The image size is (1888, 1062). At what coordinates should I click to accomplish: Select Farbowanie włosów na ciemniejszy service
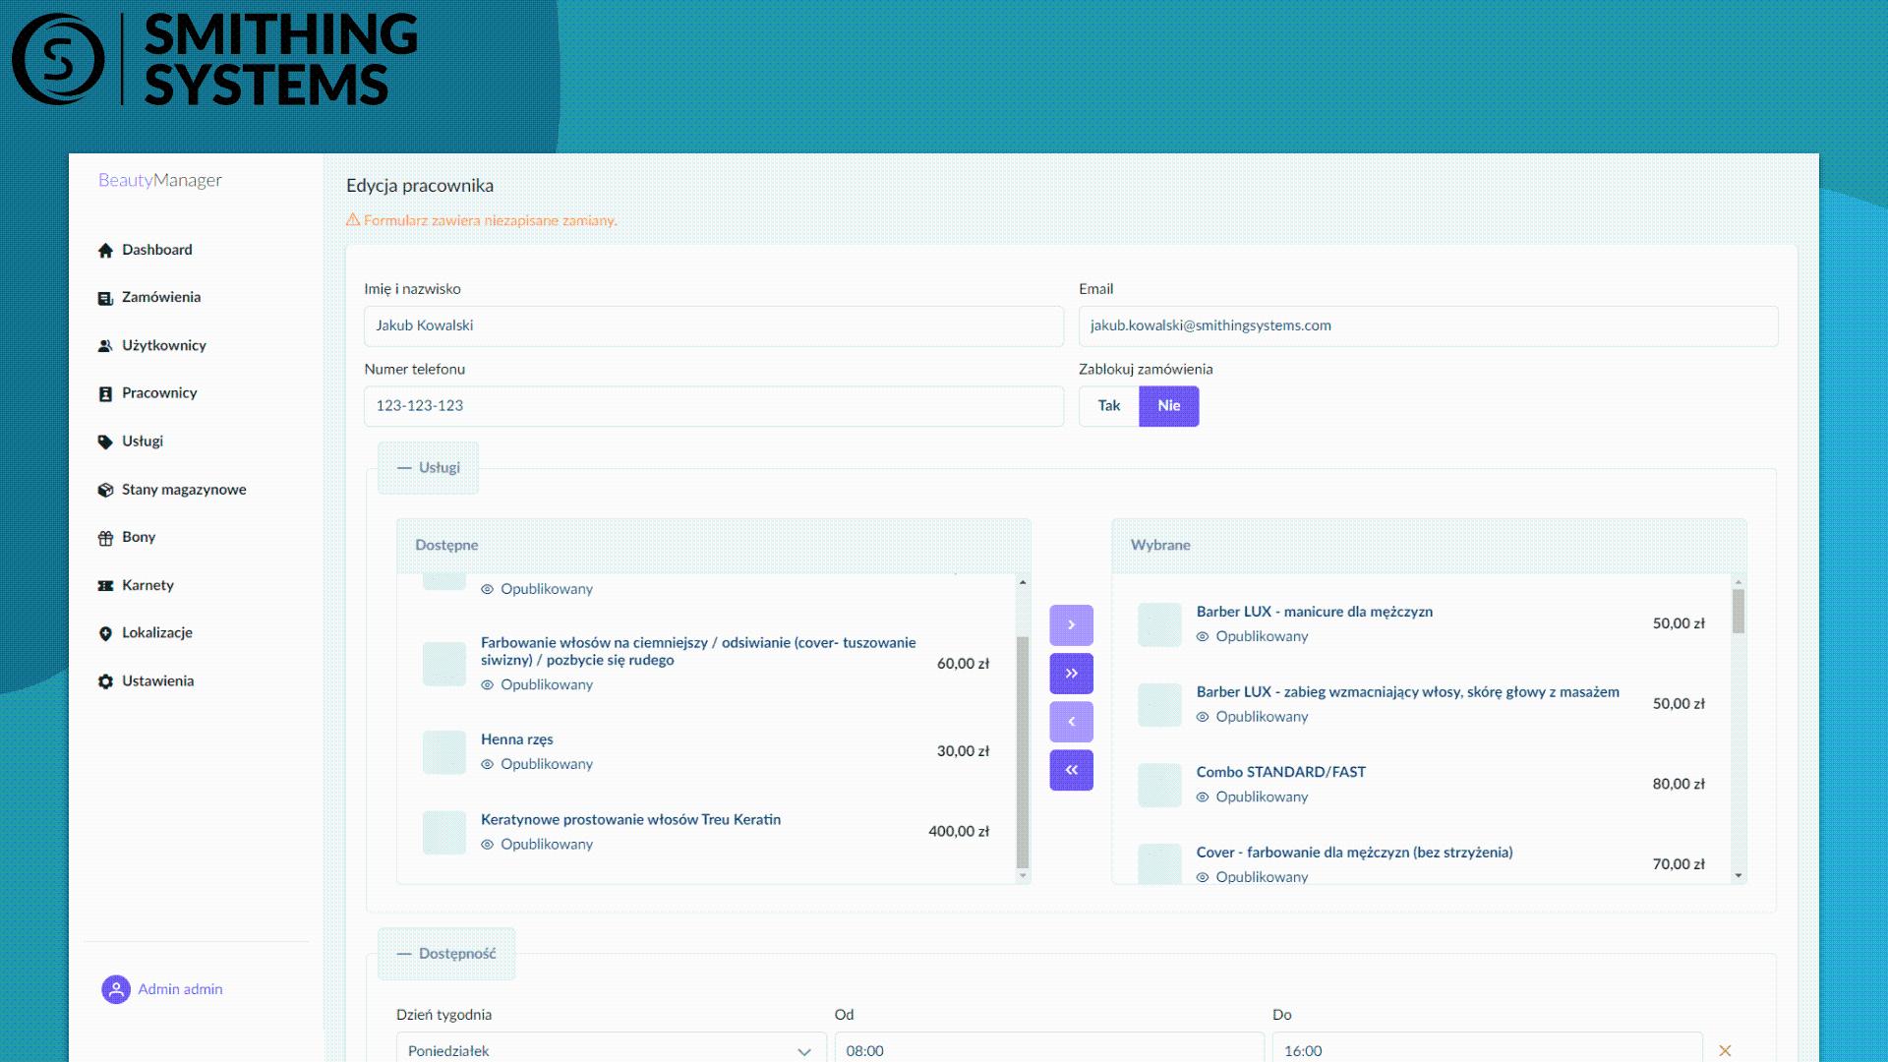coord(706,664)
